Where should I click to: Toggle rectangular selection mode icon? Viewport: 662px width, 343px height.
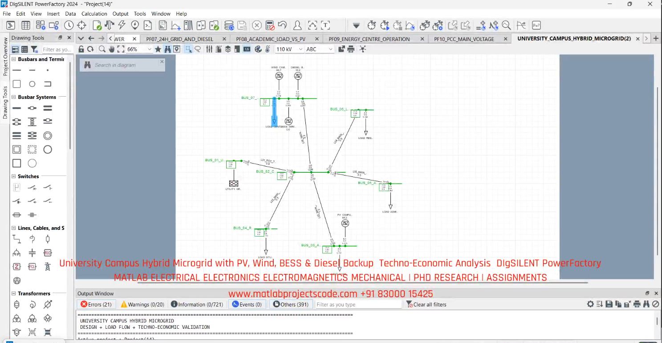pyautogui.click(x=188, y=49)
